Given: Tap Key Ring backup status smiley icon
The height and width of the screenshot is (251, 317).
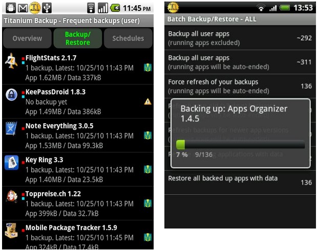Looking at the screenshot, I should 148,169.
